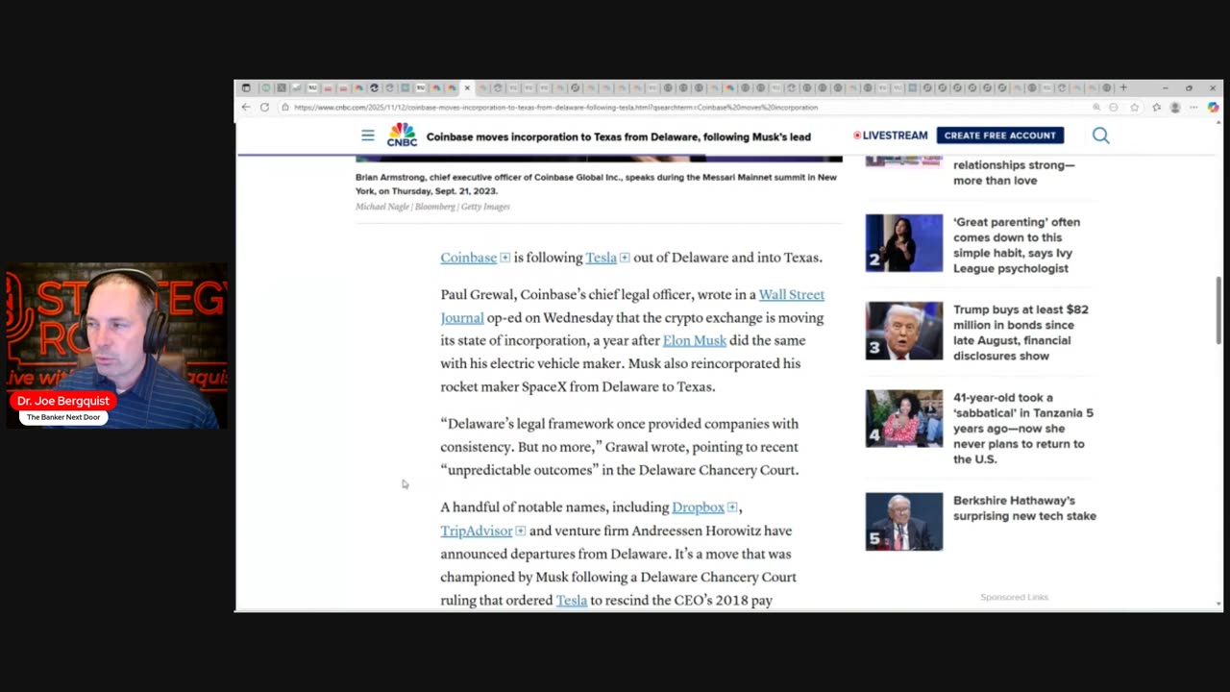Click the page scrollbar down arrow
The height and width of the screenshot is (692, 1230).
(1218, 605)
